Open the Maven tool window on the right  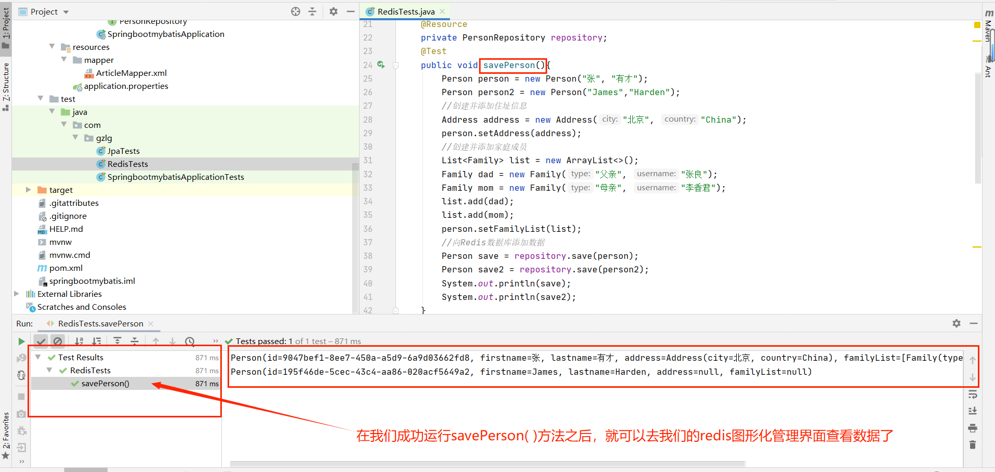[988, 34]
